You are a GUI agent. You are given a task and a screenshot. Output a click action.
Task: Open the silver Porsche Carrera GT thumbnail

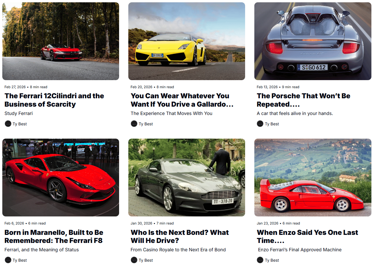click(313, 41)
